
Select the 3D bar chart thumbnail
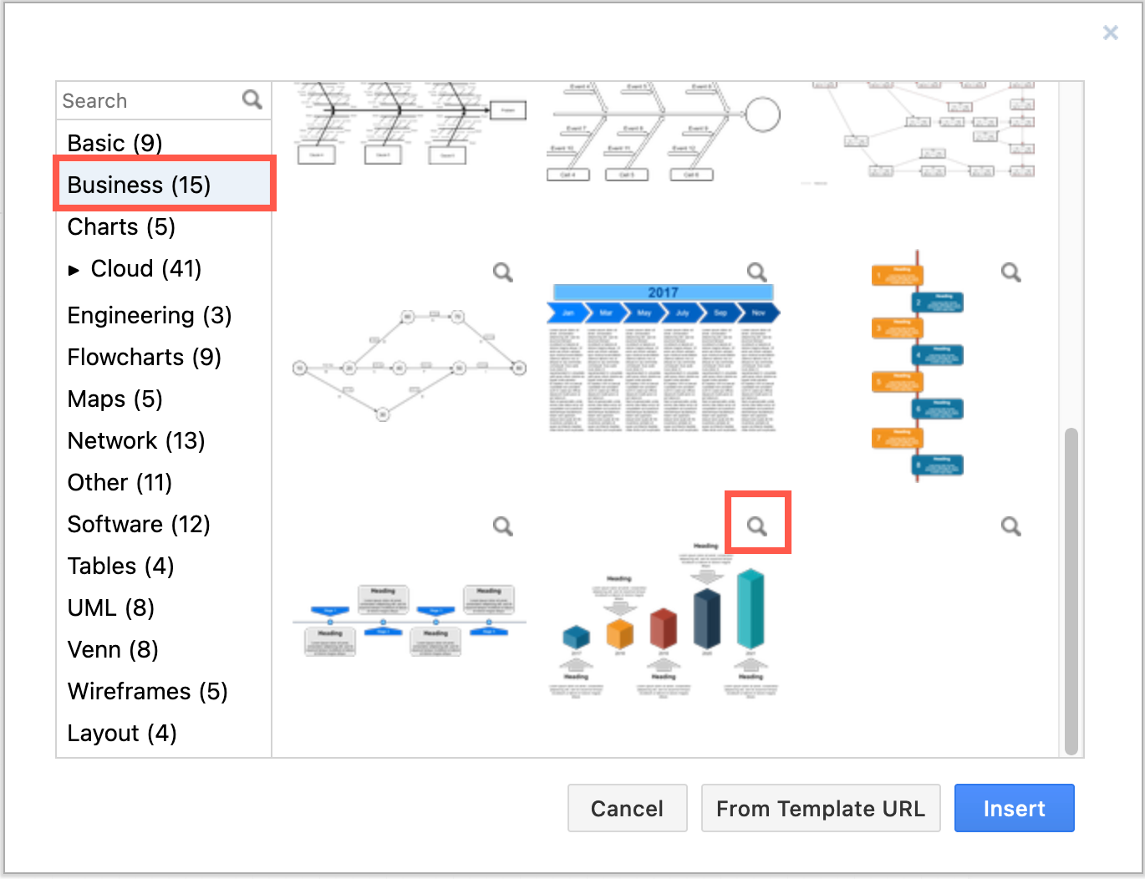[664, 627]
